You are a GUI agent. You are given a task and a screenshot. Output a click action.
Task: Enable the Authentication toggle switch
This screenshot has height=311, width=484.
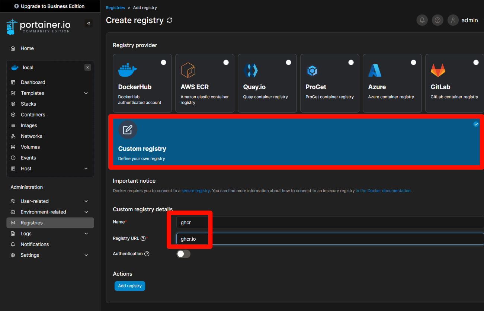(x=183, y=254)
